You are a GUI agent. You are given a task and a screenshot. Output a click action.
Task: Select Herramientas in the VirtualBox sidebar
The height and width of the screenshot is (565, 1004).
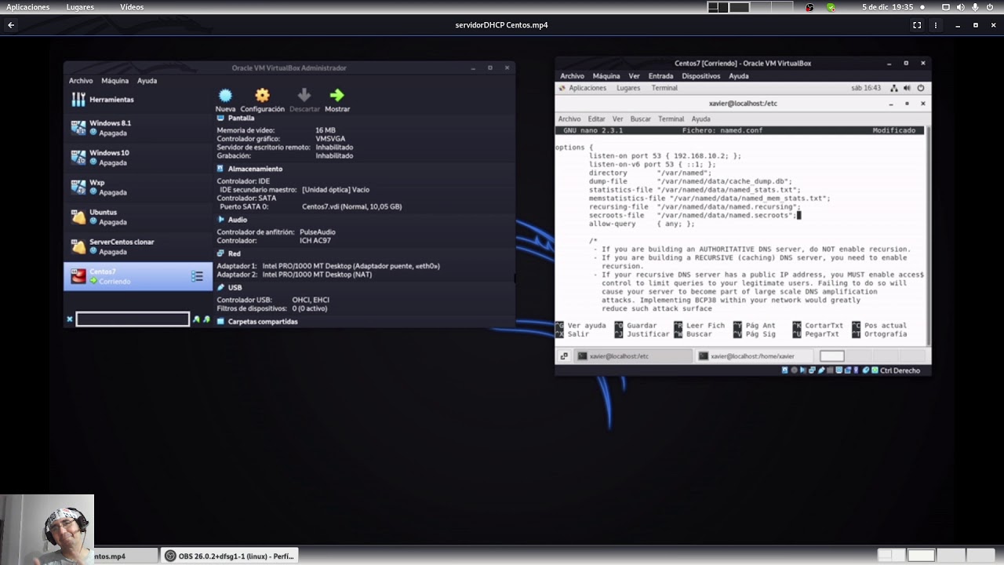[x=138, y=100]
